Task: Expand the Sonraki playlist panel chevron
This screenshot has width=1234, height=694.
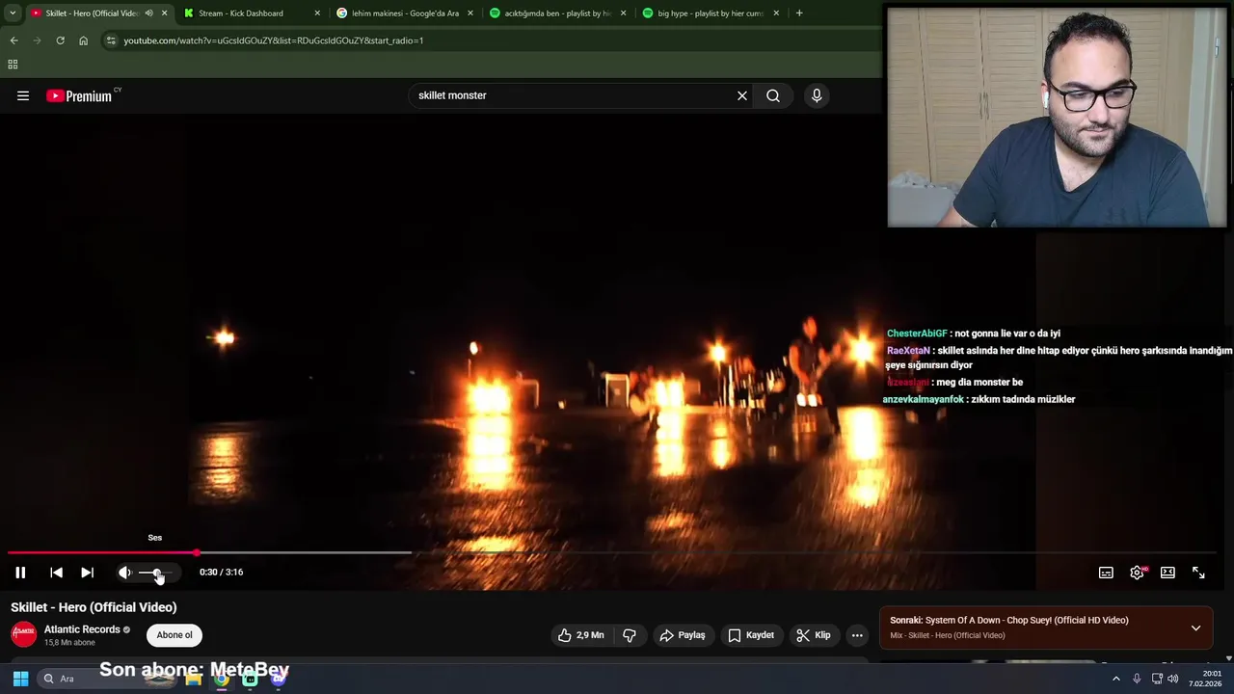Action: [x=1195, y=627]
